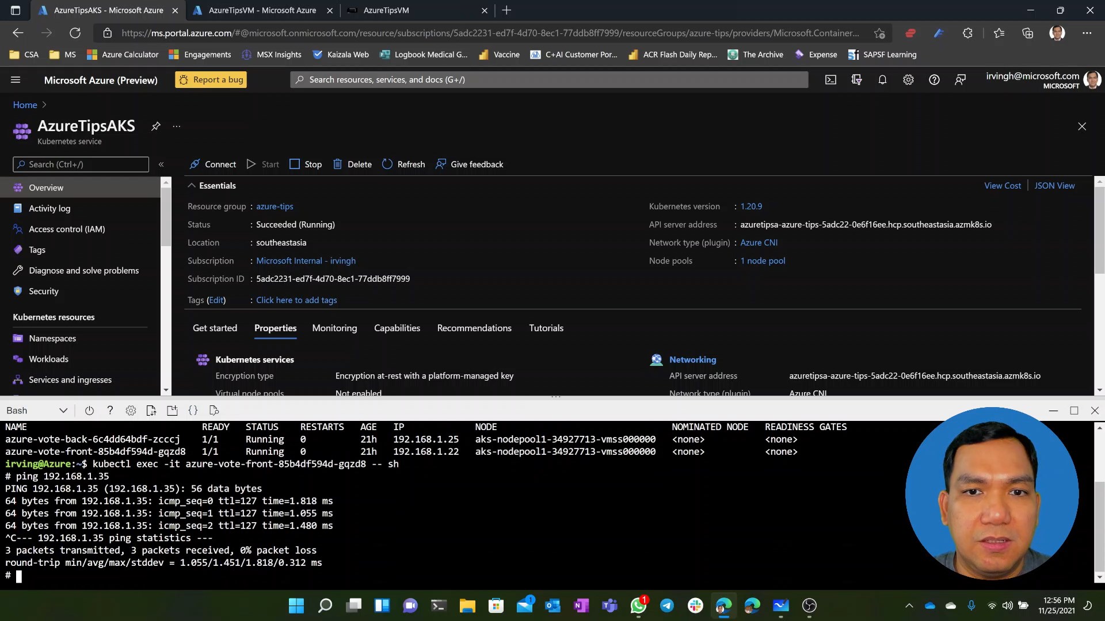
Task: Open the top bar feedback icon
Action: point(960,80)
